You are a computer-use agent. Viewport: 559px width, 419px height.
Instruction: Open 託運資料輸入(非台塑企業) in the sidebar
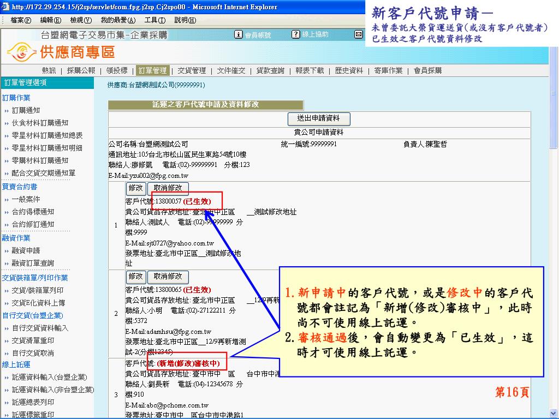pos(53,390)
